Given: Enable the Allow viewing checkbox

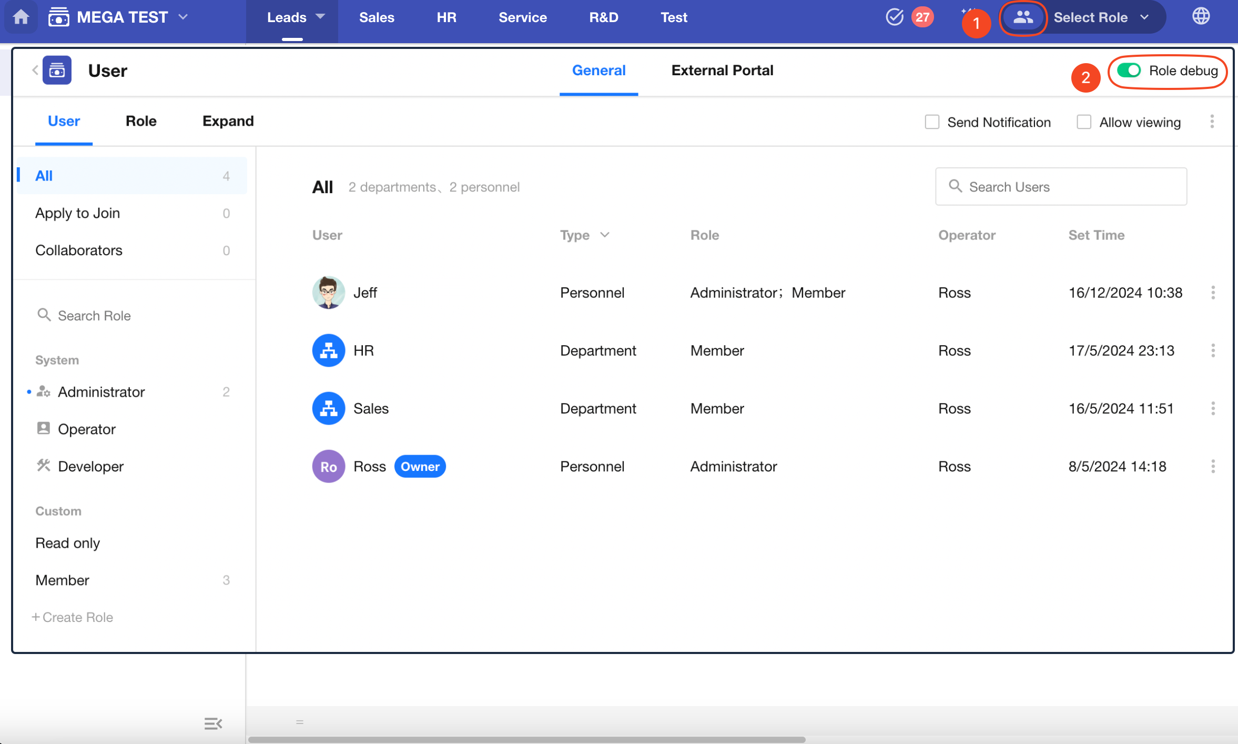Looking at the screenshot, I should coord(1083,122).
